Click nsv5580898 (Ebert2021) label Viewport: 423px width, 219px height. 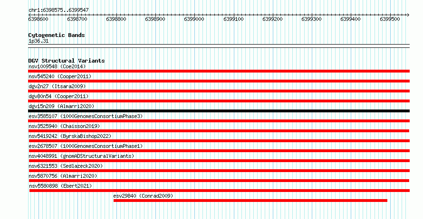point(60,186)
